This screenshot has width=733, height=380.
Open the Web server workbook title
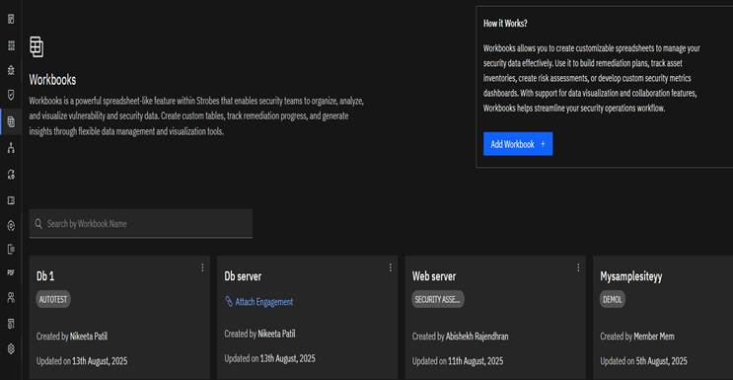(434, 276)
